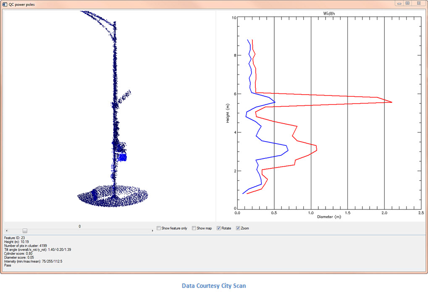Close the QC power poles window
Screen dimensions: 428x292
419,3
